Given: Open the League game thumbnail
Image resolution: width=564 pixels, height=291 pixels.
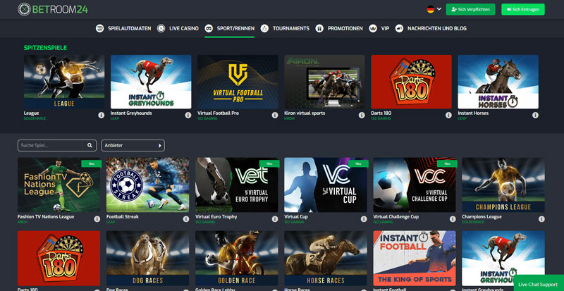Looking at the screenshot, I should tap(64, 82).
